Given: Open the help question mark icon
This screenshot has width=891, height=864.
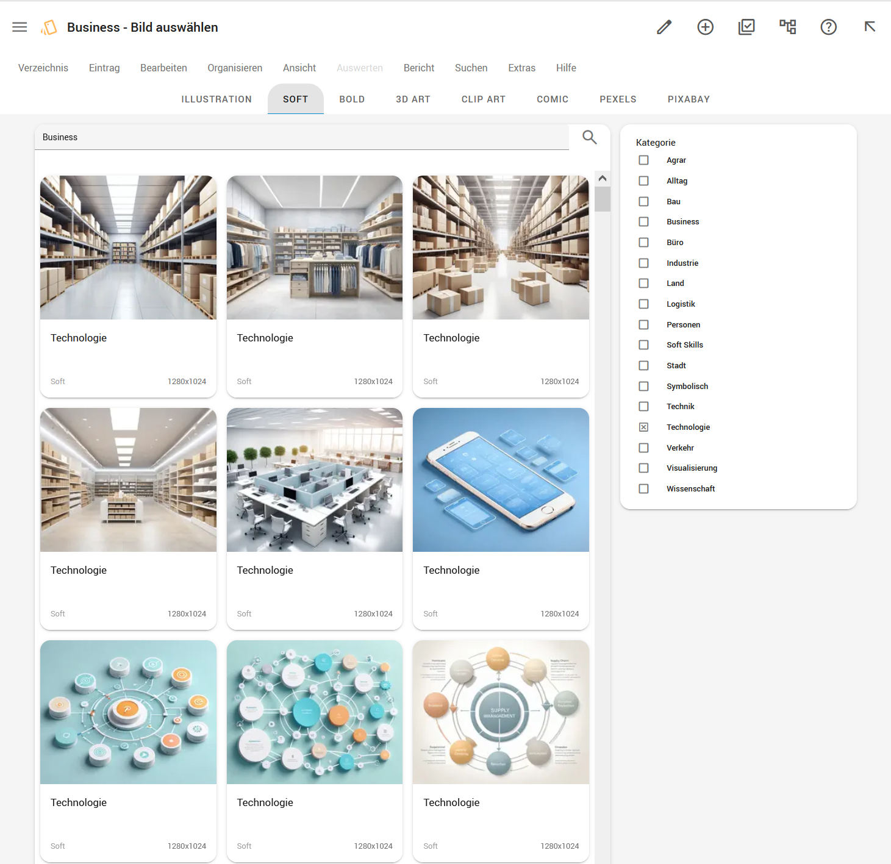Looking at the screenshot, I should click(x=829, y=27).
